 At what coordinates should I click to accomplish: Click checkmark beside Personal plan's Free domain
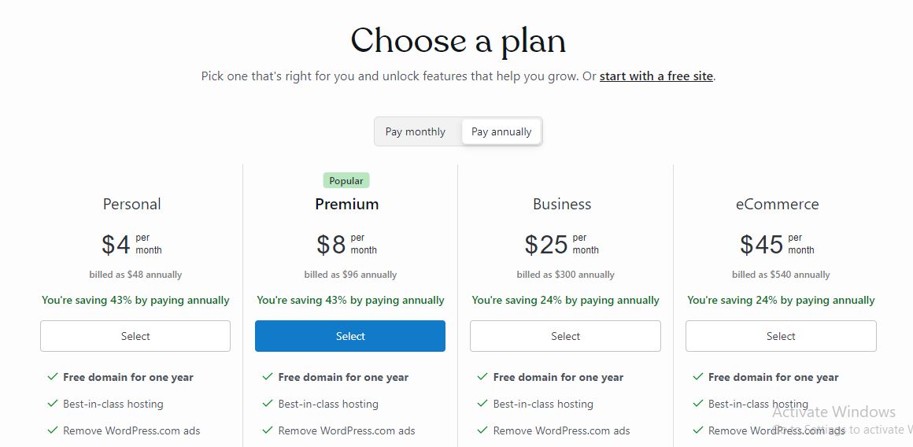pyautogui.click(x=53, y=377)
